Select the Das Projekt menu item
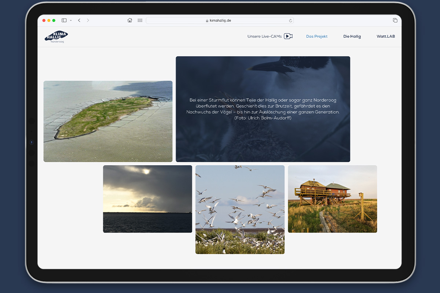Viewport: 440px width, 293px height. 317,37
